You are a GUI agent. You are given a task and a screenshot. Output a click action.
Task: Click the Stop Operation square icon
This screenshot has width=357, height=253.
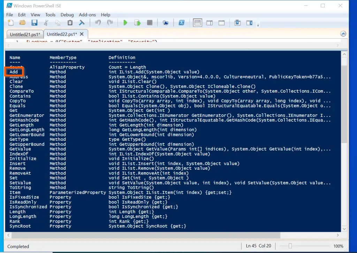pyautogui.click(x=150, y=23)
